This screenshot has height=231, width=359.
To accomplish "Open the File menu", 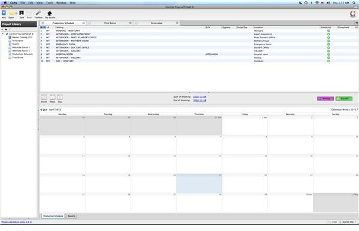I will pyautogui.click(x=23, y=3).
